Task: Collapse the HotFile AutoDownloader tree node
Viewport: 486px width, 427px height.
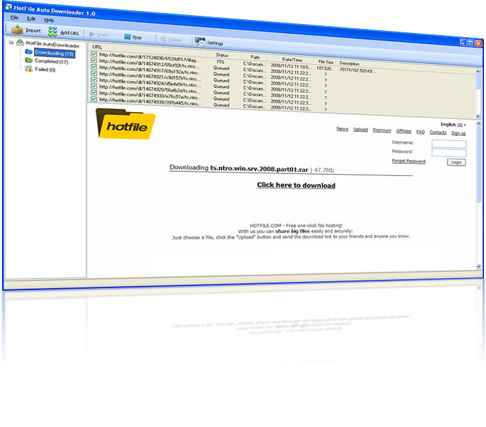Action: click(x=11, y=43)
